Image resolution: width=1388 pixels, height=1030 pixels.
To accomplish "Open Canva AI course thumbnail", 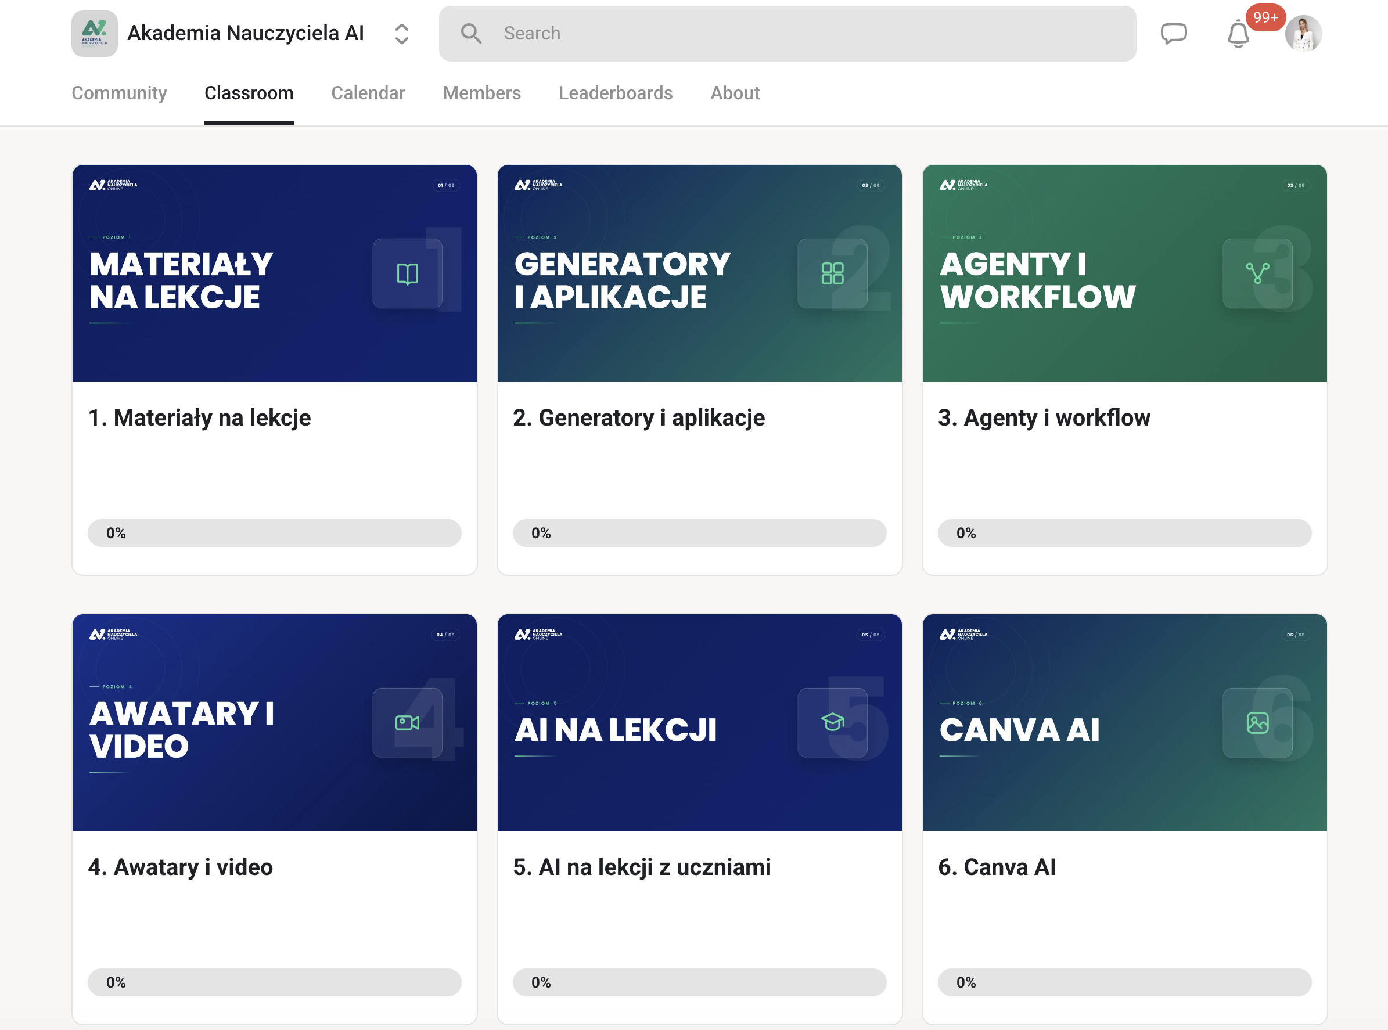I will tap(1125, 723).
